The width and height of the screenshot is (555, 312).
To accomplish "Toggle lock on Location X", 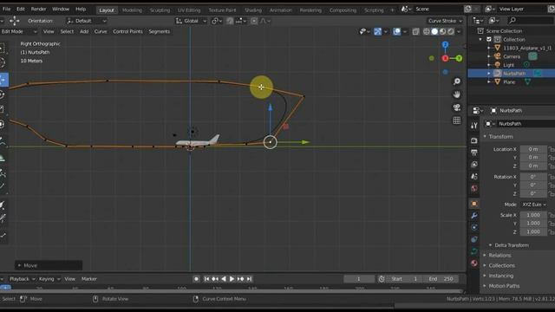I will [552, 149].
